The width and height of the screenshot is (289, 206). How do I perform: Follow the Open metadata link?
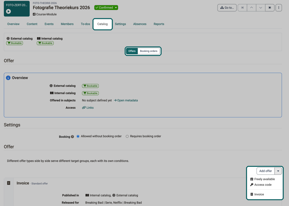click(126, 100)
